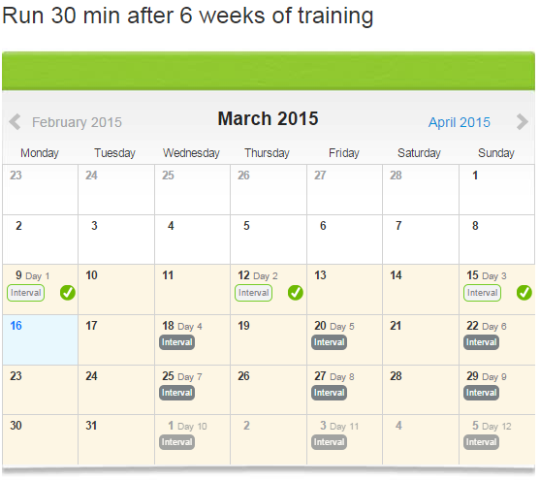Open Day 6 Interval on March 22
The image size is (540, 480).
481,342
